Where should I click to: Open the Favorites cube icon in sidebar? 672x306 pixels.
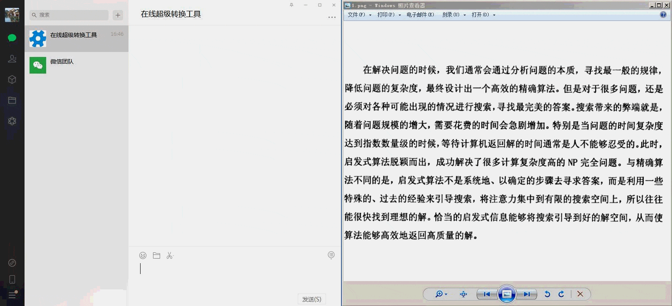click(x=12, y=79)
